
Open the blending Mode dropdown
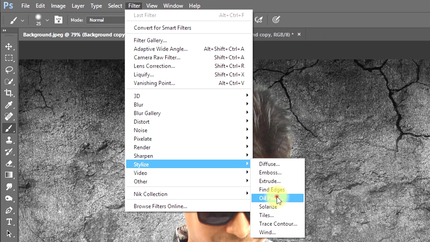click(106, 20)
